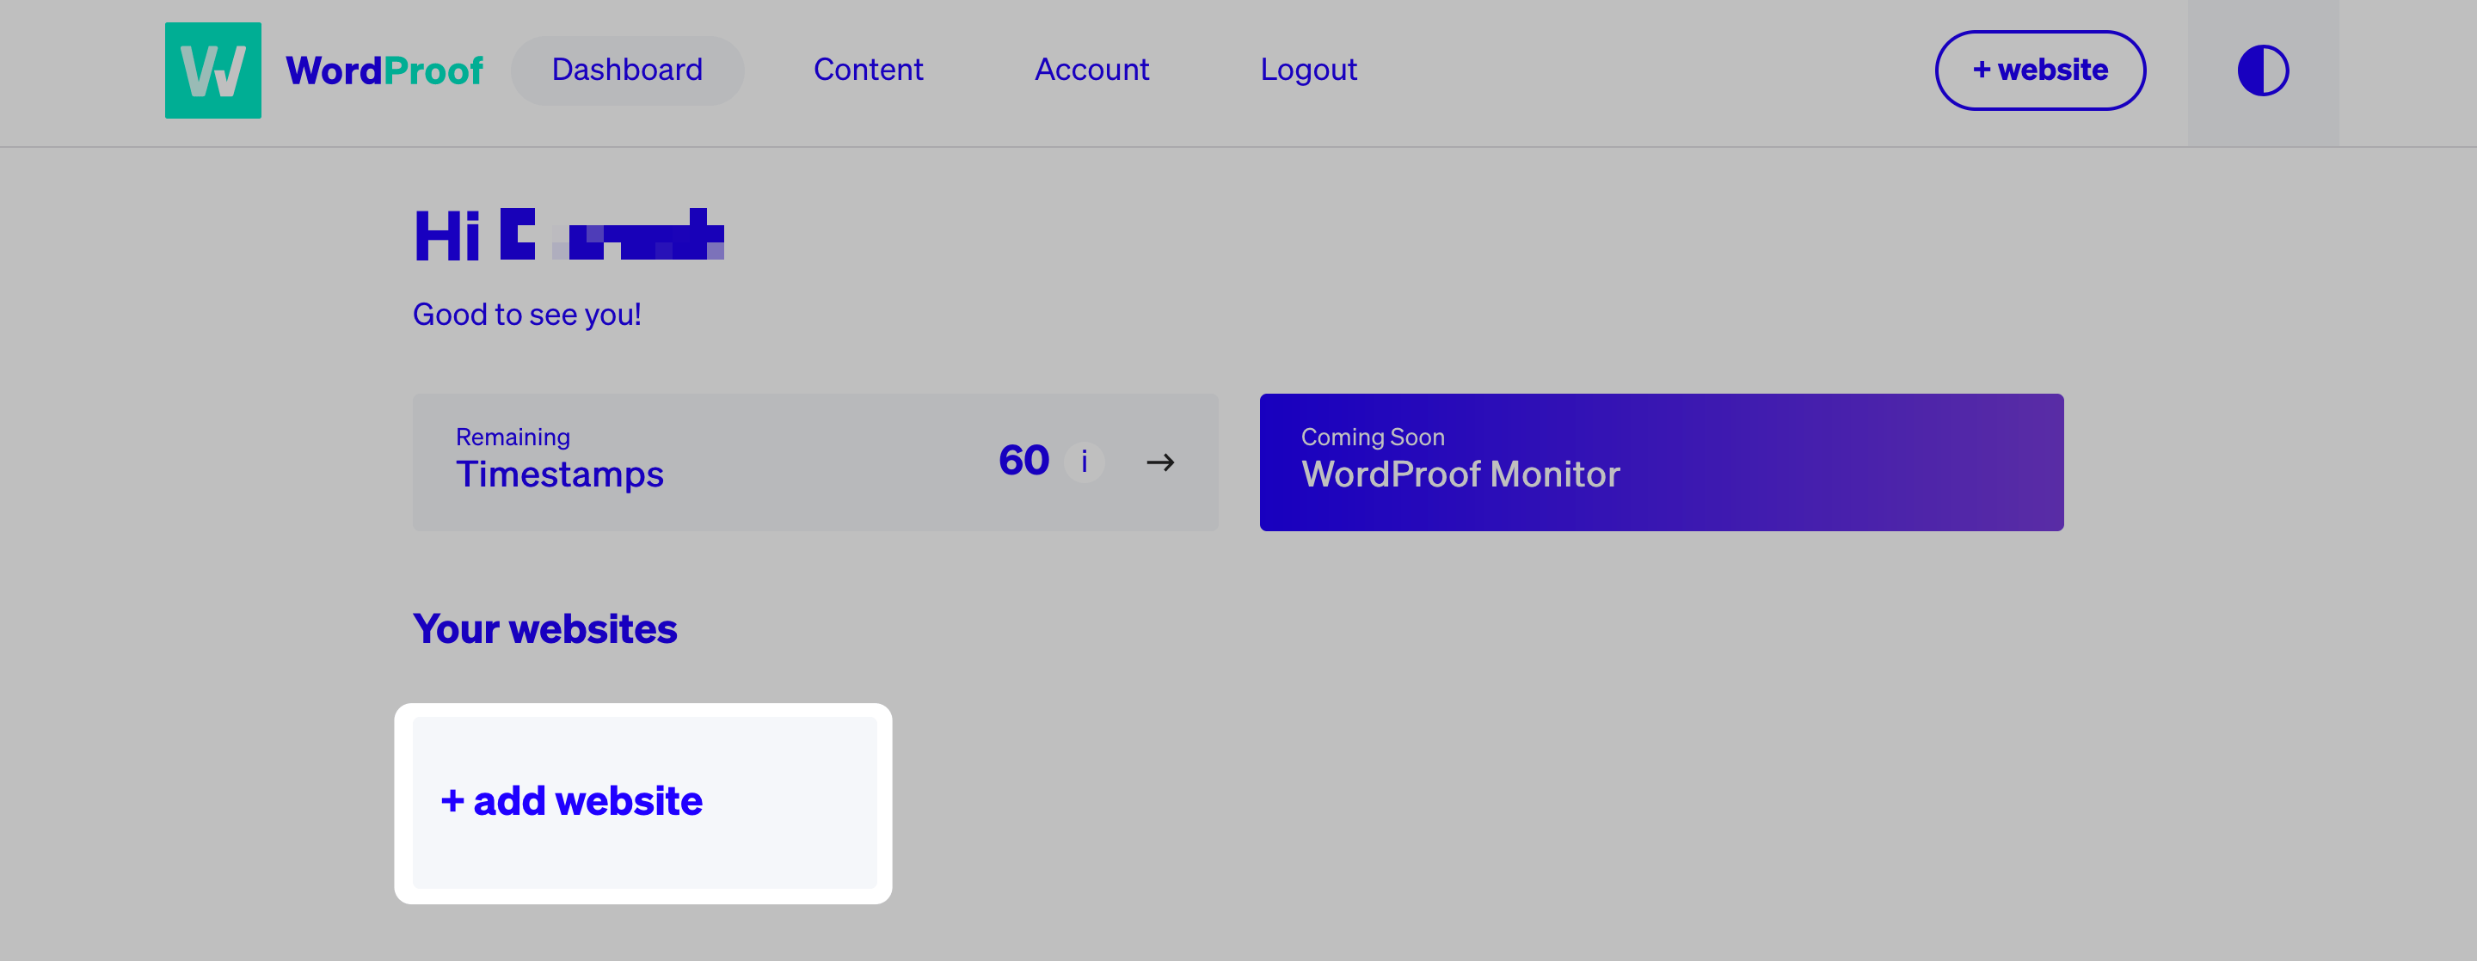Expand the Coming Soon WordProof Monitor panel
2477x961 pixels.
[x=1659, y=461]
